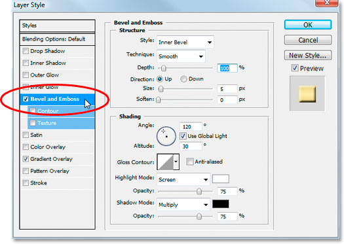Select the Satin style row
The image size is (344, 244).
57,135
